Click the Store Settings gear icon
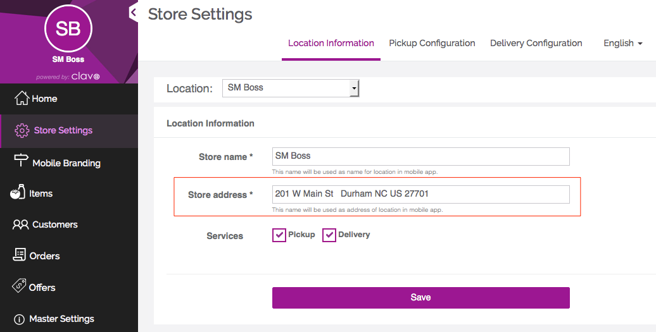 pos(22,131)
